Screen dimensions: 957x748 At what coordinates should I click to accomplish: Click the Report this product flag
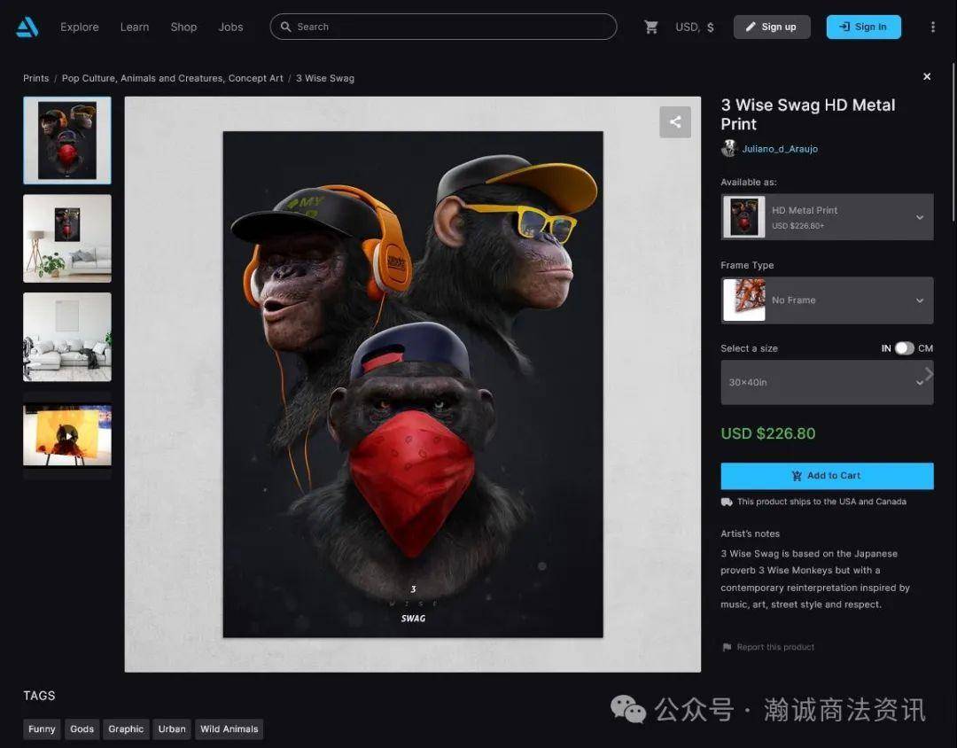[x=727, y=647]
